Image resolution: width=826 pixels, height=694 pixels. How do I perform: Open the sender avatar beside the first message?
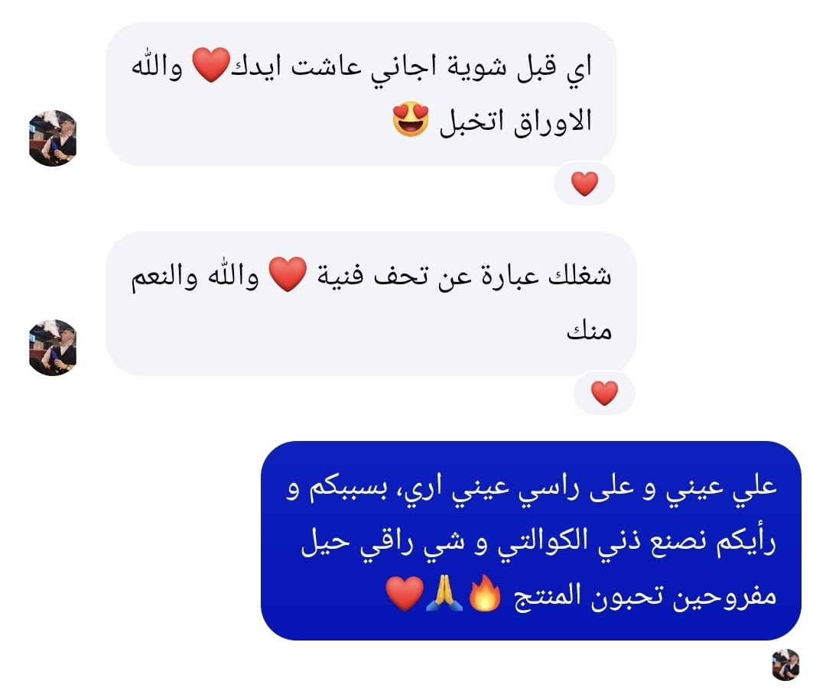[53, 138]
